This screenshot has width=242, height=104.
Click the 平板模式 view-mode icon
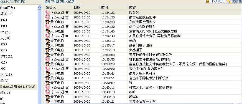click(x=208, y=2)
